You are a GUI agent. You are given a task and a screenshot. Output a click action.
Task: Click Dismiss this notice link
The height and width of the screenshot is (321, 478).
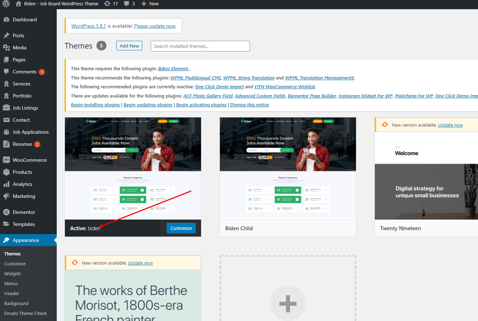pos(250,105)
